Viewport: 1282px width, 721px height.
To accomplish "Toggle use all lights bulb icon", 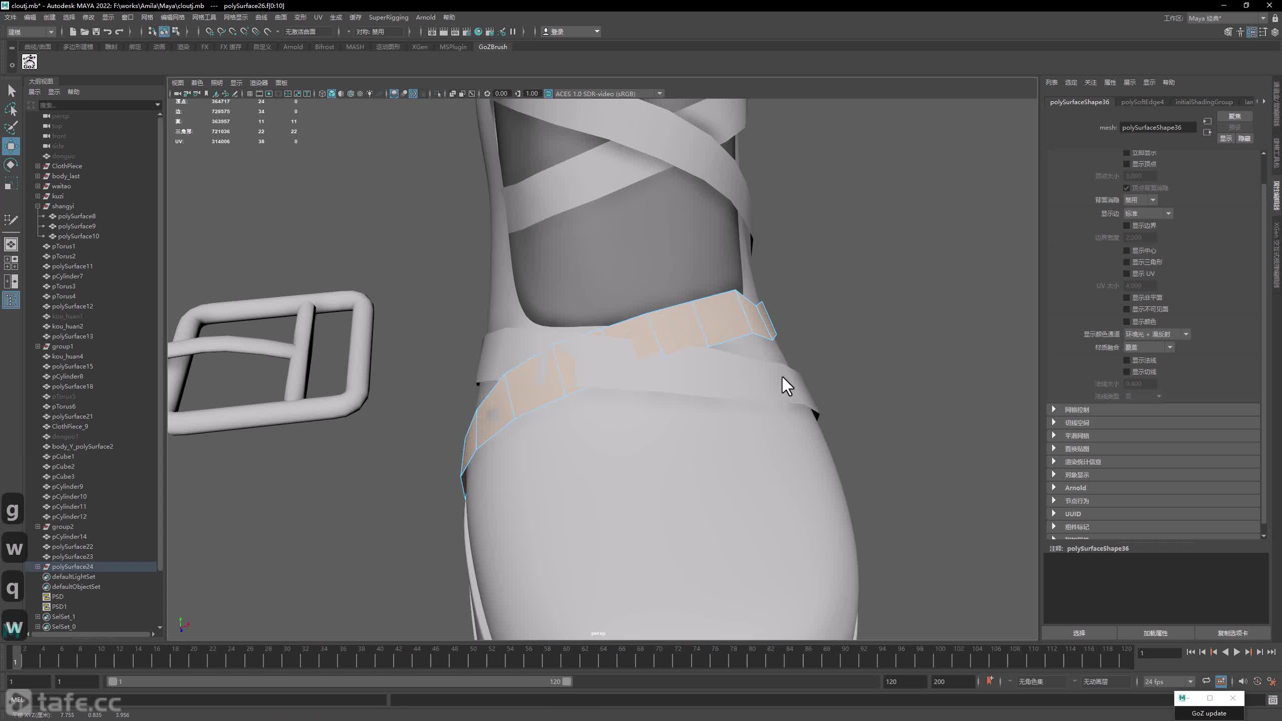I will 370,94.
